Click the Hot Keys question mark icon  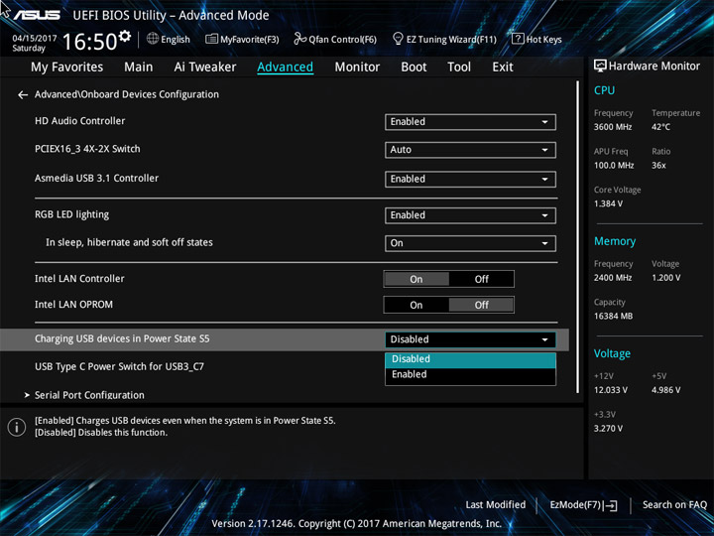(x=518, y=39)
